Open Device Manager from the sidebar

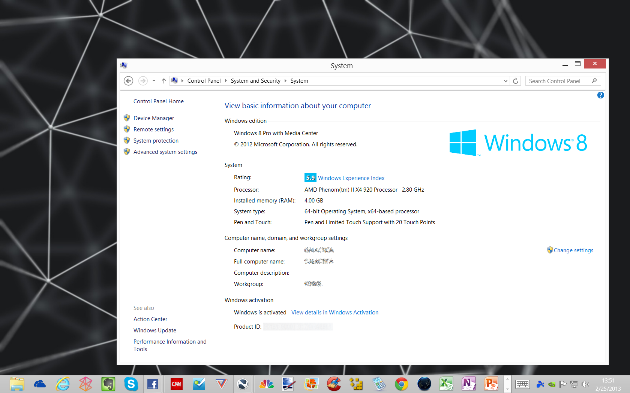(x=154, y=118)
